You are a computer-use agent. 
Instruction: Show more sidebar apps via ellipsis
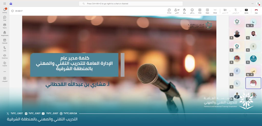click(5, 71)
